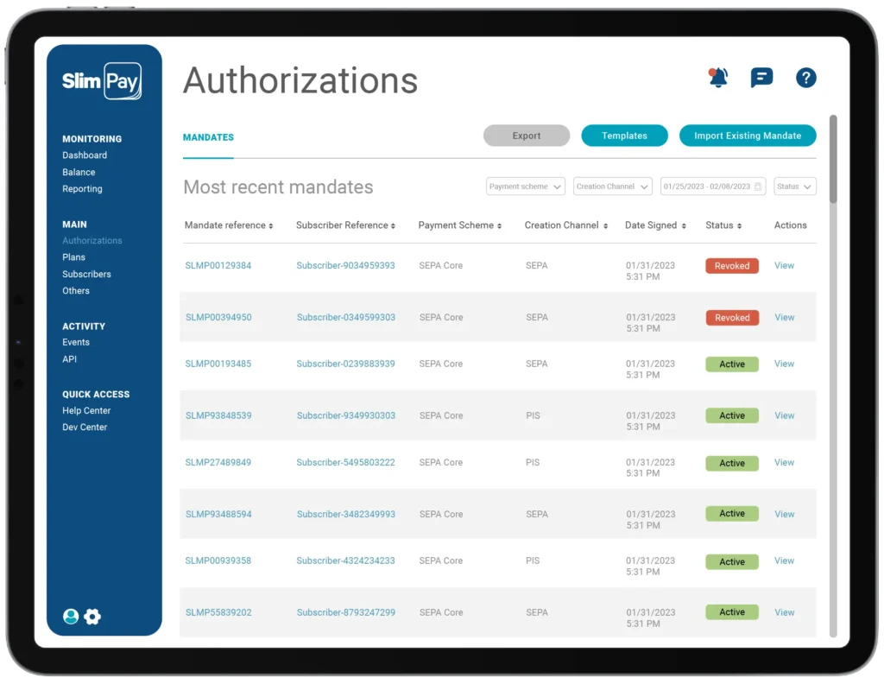Image resolution: width=884 pixels, height=684 pixels.
Task: Open Subscriber-9034959393 link
Action: pyautogui.click(x=345, y=266)
